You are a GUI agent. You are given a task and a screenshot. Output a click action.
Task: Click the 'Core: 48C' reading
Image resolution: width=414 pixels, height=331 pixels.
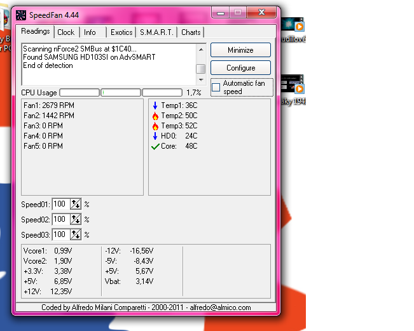(x=179, y=146)
